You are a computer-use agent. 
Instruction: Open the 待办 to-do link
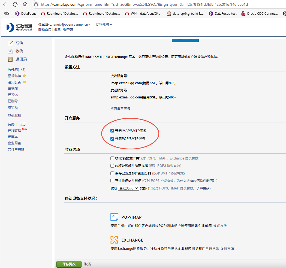pos(11,124)
